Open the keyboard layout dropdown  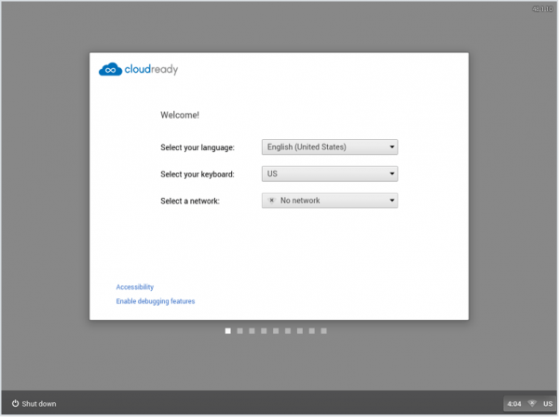330,174
